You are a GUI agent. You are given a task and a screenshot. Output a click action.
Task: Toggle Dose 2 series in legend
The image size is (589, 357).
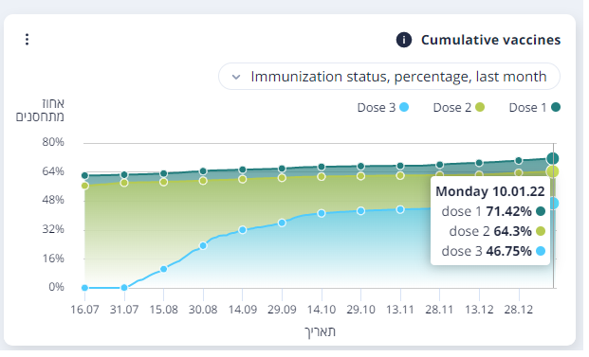459,108
